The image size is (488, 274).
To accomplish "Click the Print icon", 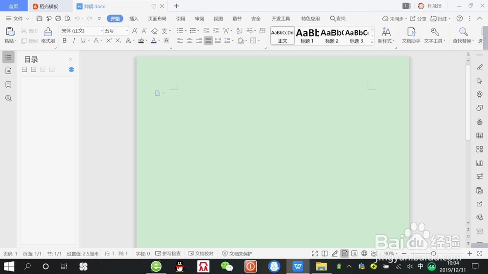I will 58,19.
